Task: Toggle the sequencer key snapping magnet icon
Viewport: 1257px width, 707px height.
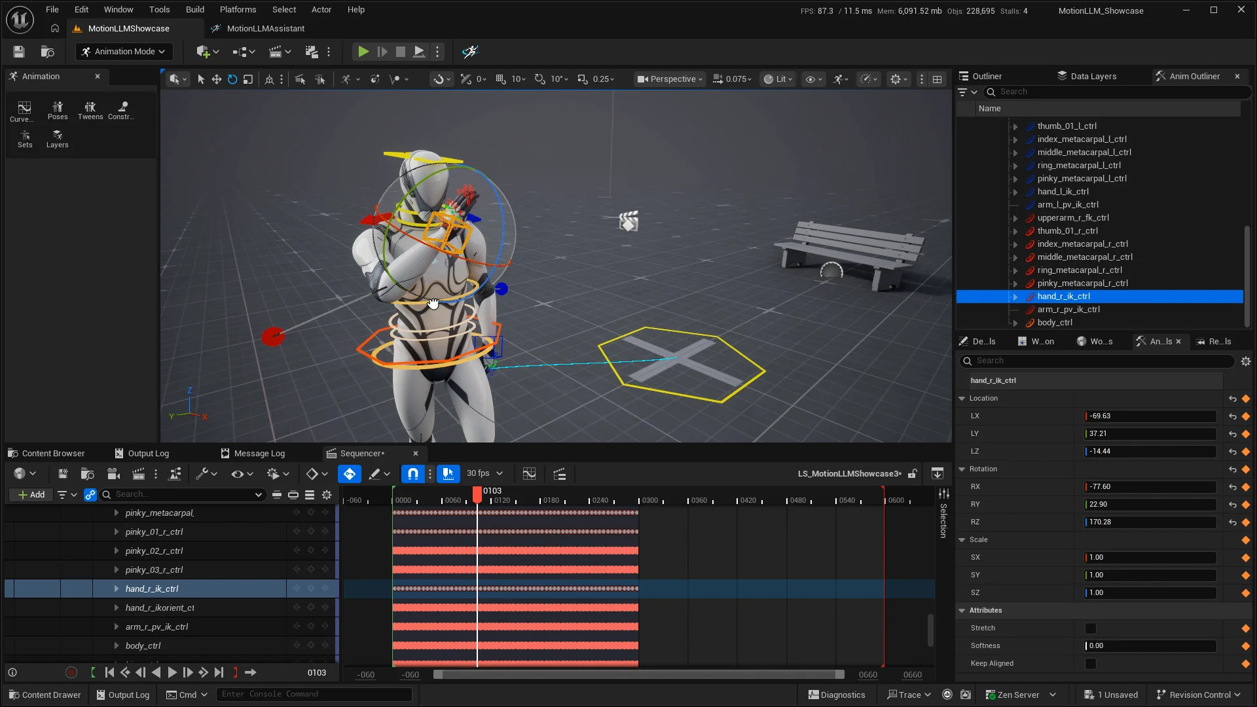Action: click(x=413, y=473)
